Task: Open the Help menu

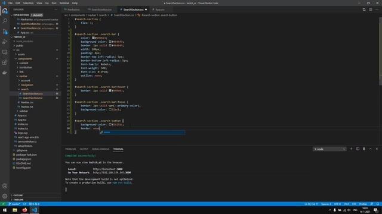Action: coord(75,3)
